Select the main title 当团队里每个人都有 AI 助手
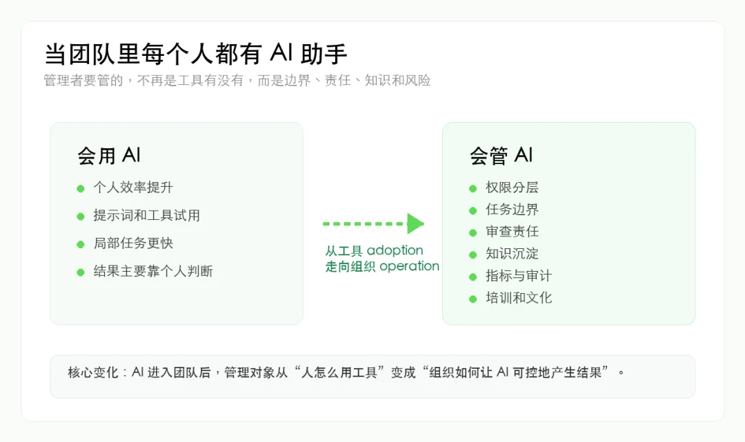The width and height of the screenshot is (745, 442). (x=196, y=54)
